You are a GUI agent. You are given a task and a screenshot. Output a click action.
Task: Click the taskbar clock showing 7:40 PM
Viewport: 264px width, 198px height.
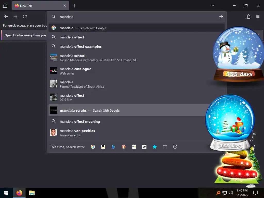coord(242,193)
